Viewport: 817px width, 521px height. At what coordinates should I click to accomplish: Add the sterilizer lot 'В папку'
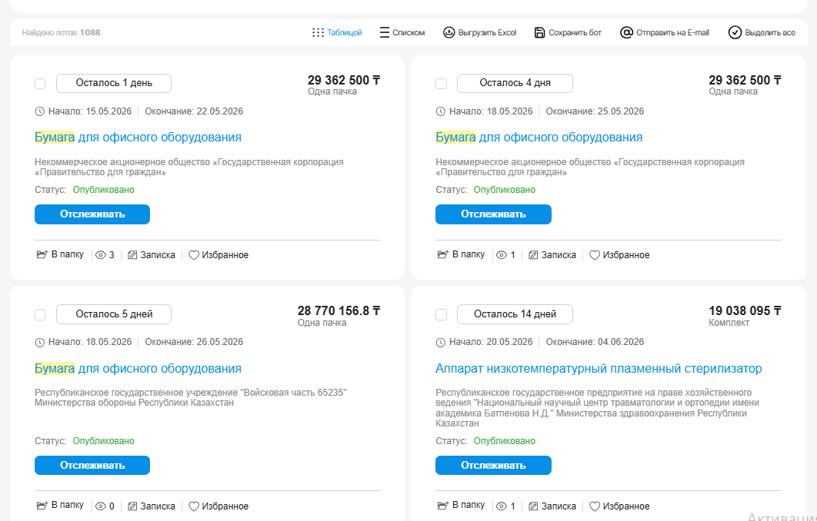461,506
